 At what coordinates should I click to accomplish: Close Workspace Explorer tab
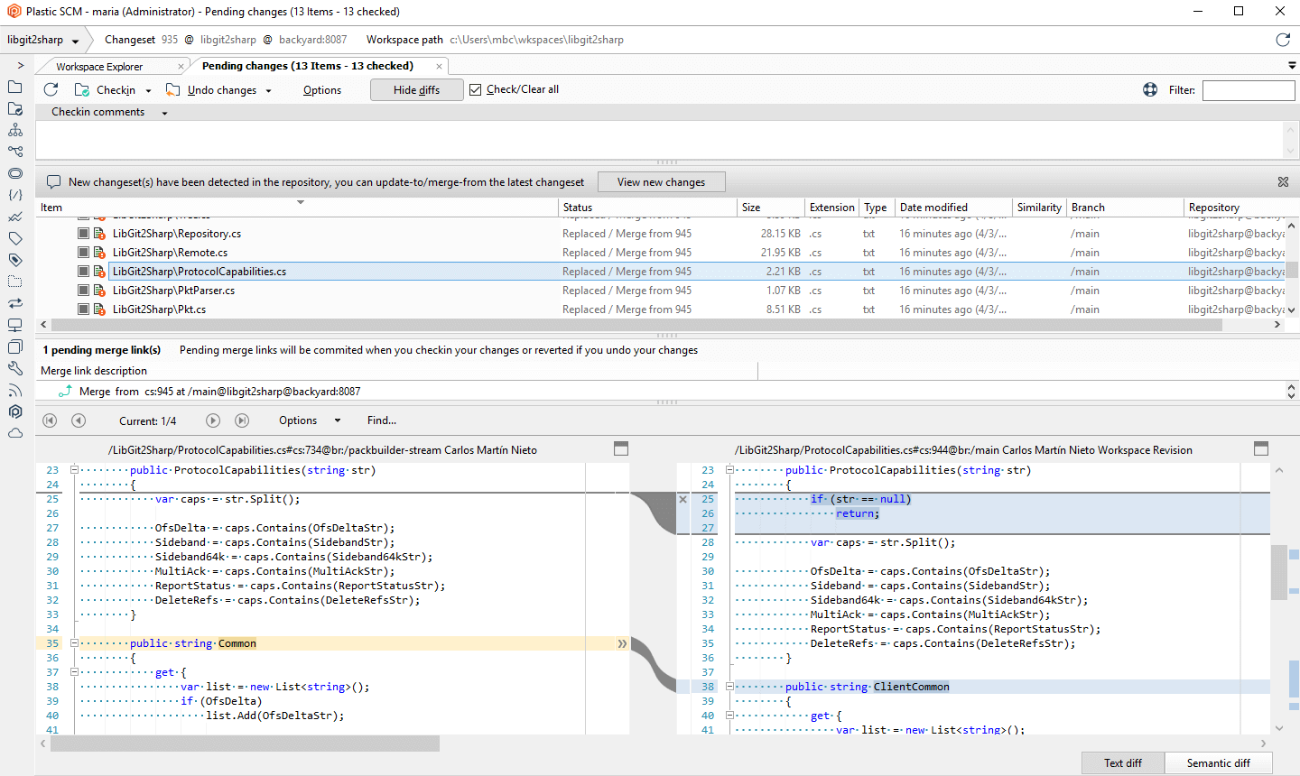click(x=181, y=67)
